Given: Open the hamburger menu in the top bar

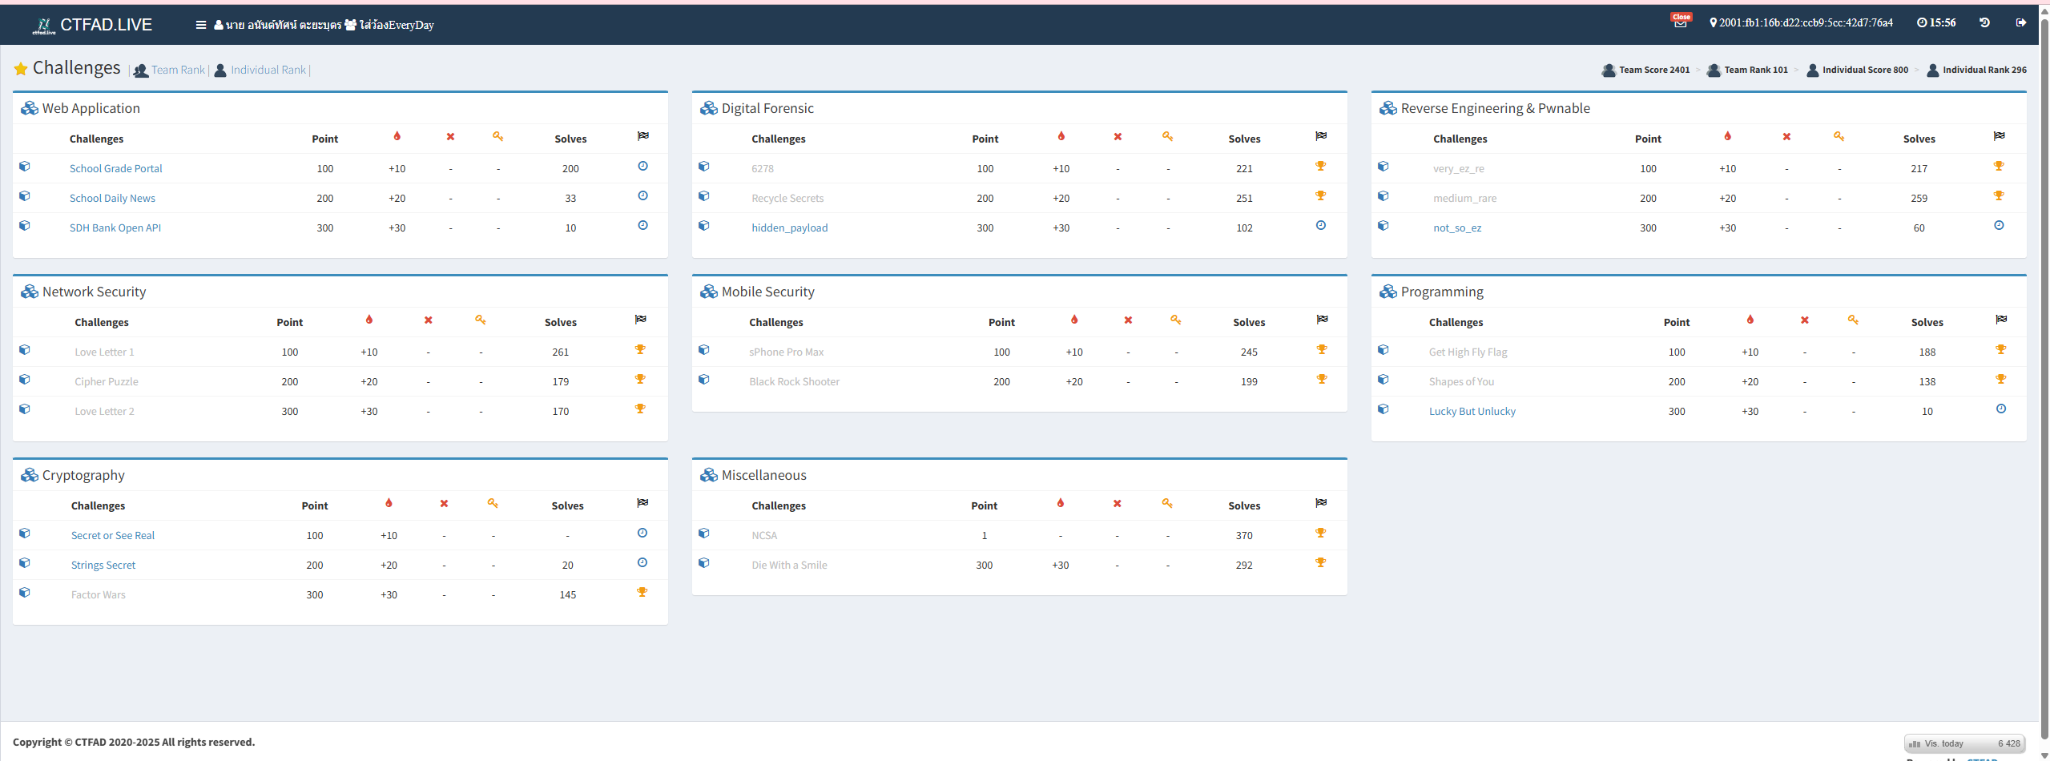Looking at the screenshot, I should [x=200, y=25].
